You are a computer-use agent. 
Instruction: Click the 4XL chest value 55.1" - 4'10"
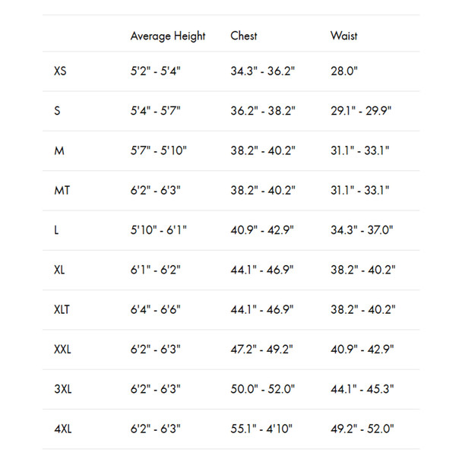tap(261, 429)
